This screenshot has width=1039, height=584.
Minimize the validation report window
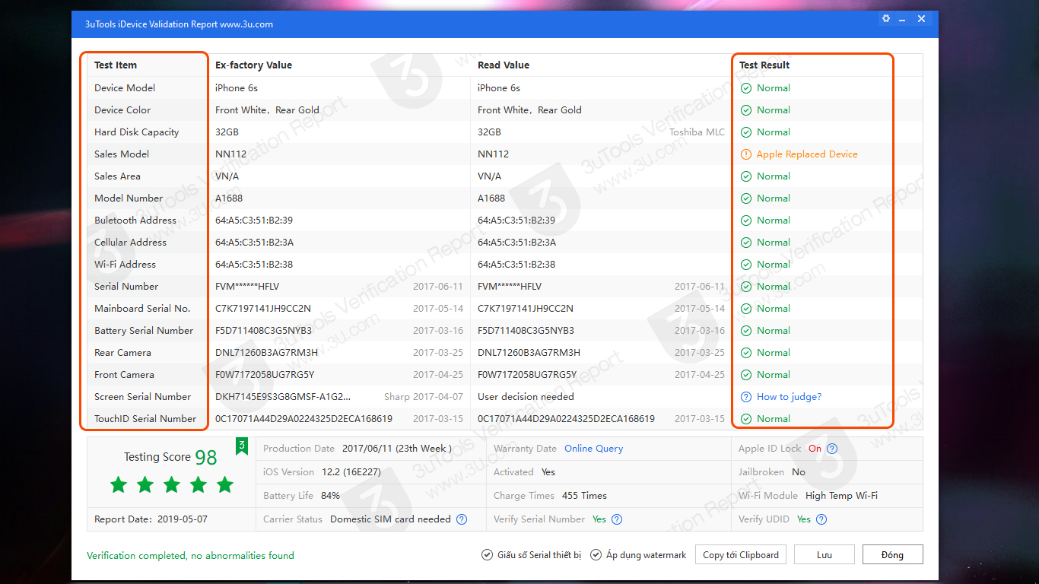[x=903, y=19]
